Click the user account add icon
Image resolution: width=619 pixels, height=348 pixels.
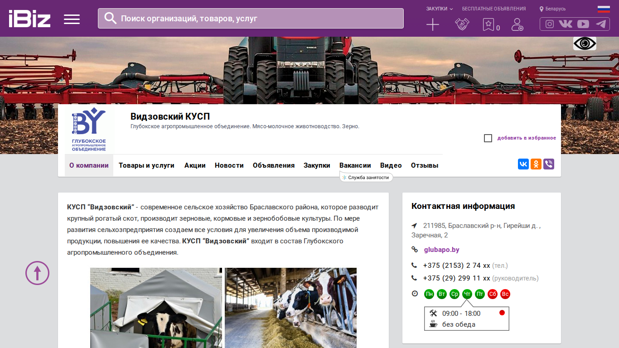point(517,24)
